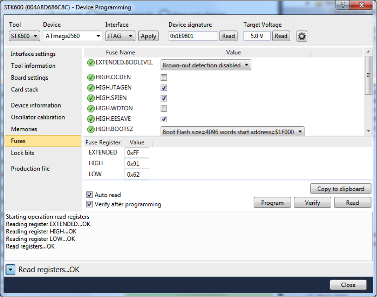The image size is (377, 297).
Task: Uncheck the HIGH.JTAGEN fuse checkbox
Action: pos(164,88)
